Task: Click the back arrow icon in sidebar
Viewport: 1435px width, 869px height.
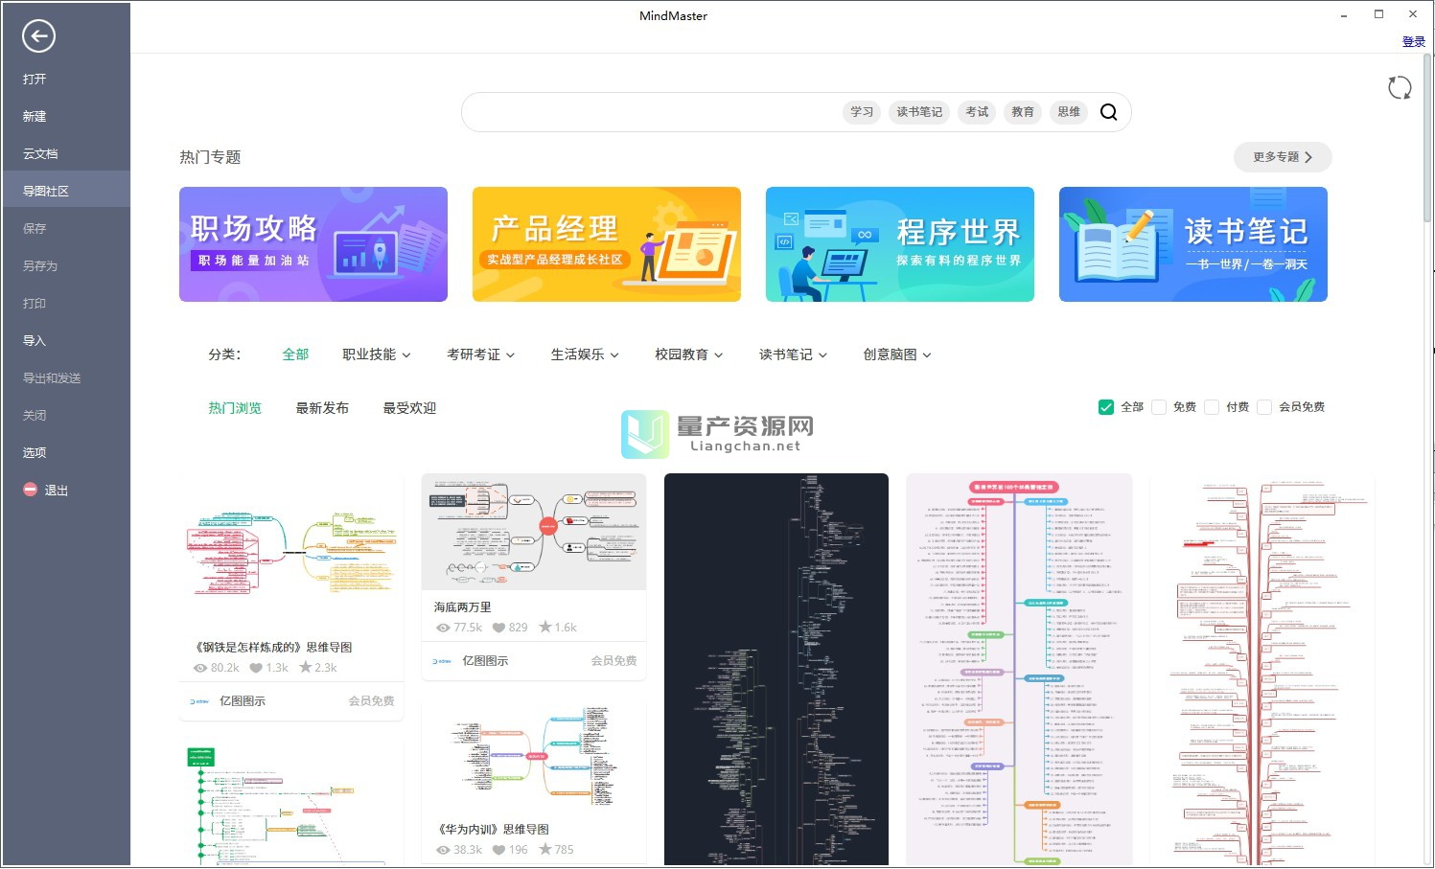Action: (x=38, y=36)
